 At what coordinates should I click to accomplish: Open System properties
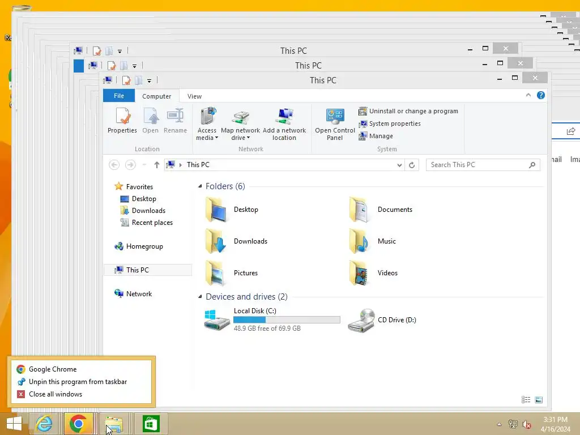pyautogui.click(x=390, y=123)
